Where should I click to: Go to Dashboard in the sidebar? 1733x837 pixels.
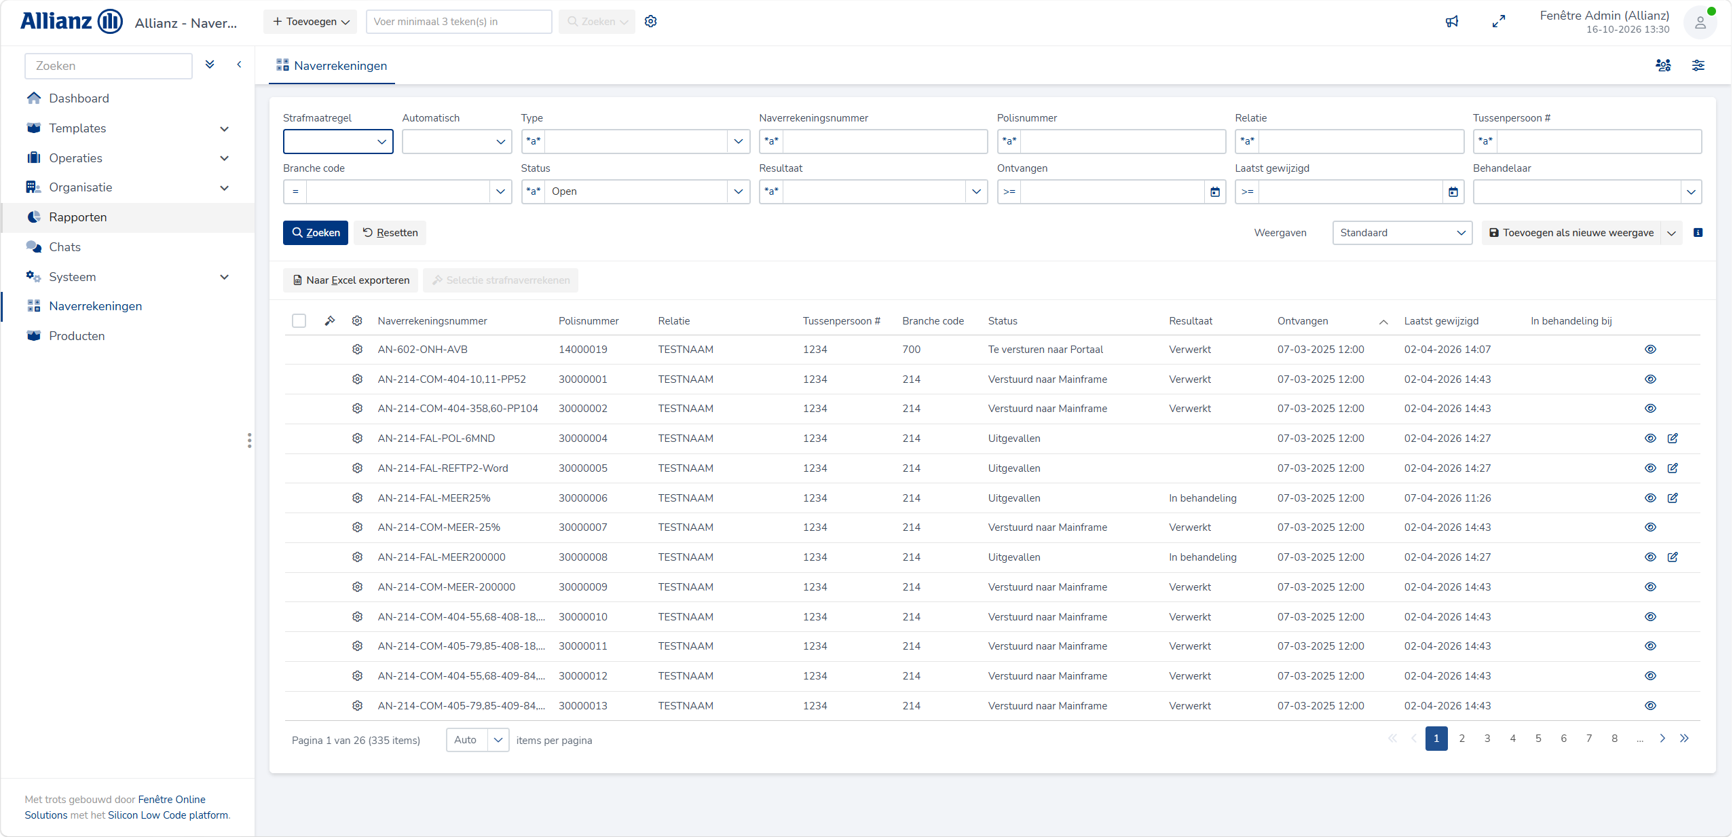[x=79, y=98]
